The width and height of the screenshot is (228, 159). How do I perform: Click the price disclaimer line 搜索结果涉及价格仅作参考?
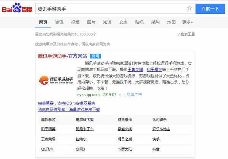(x=56, y=44)
